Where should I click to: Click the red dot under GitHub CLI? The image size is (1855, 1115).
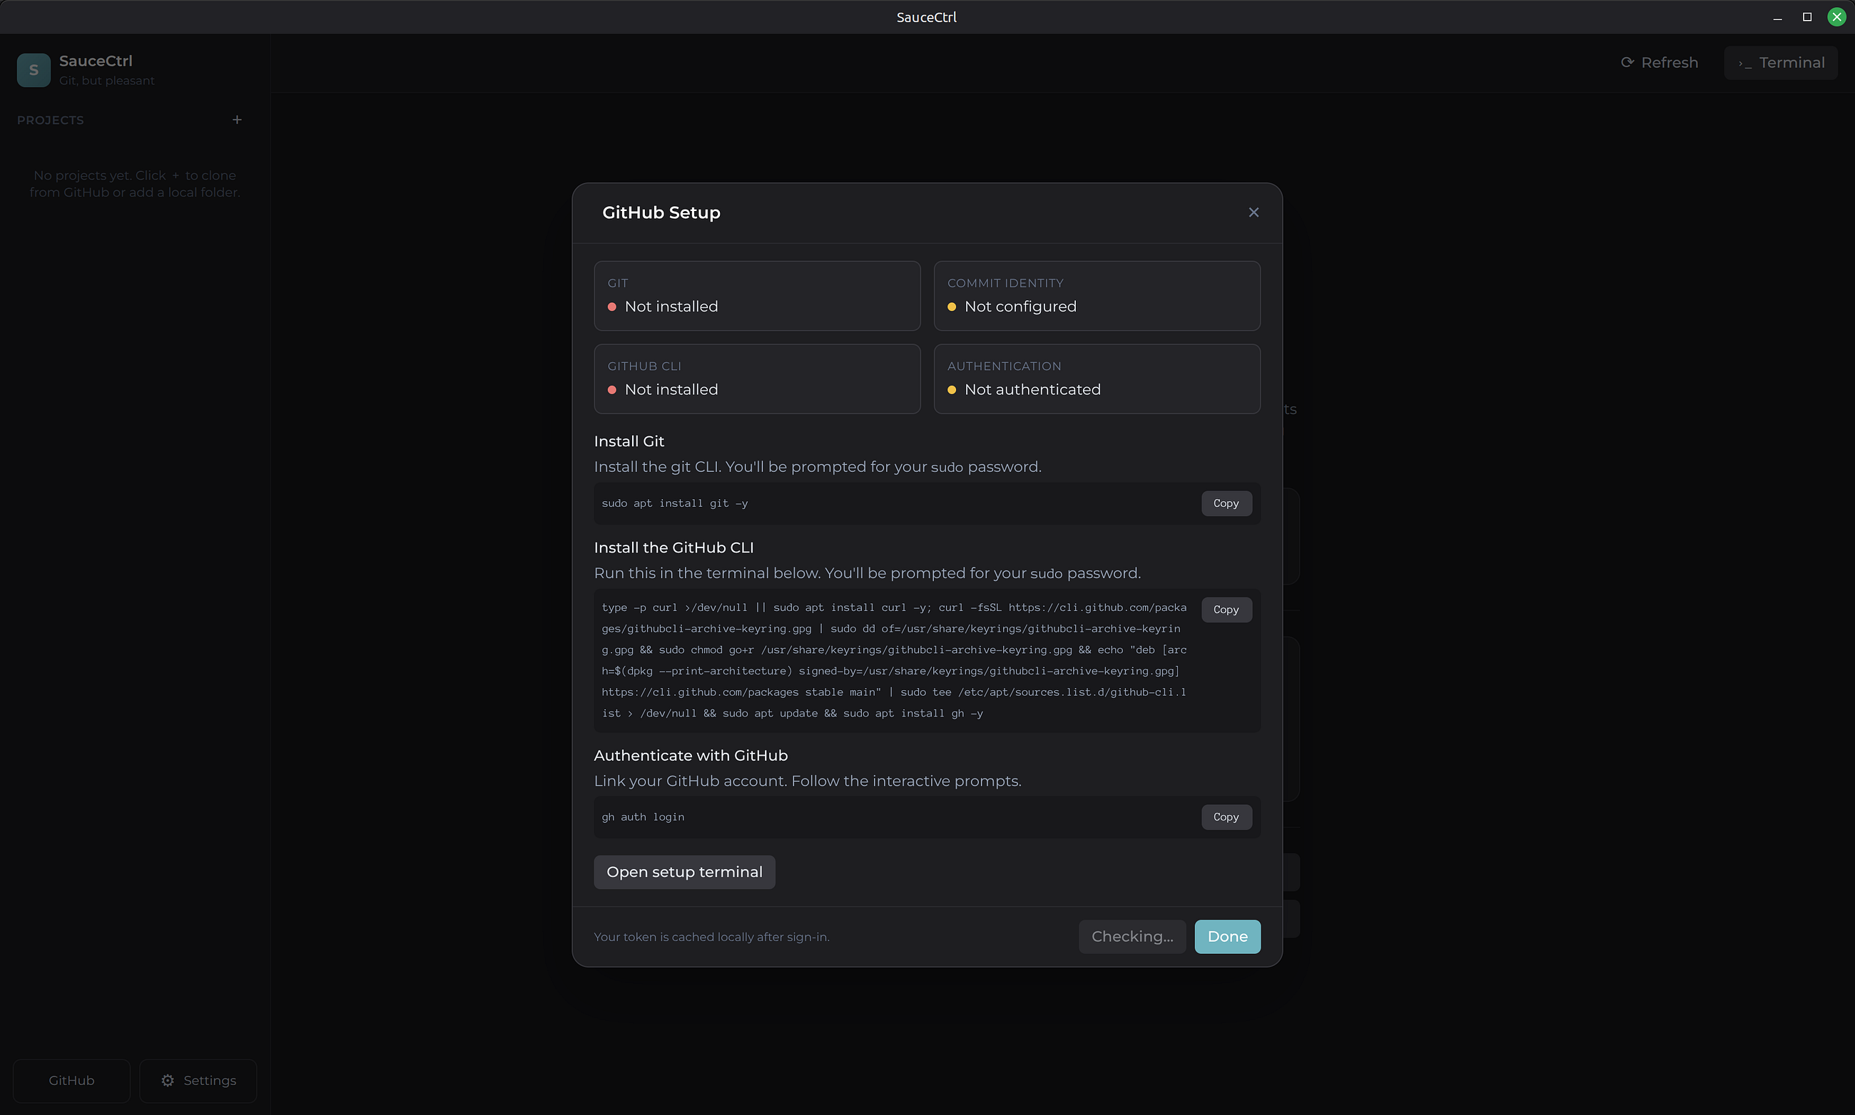(612, 390)
